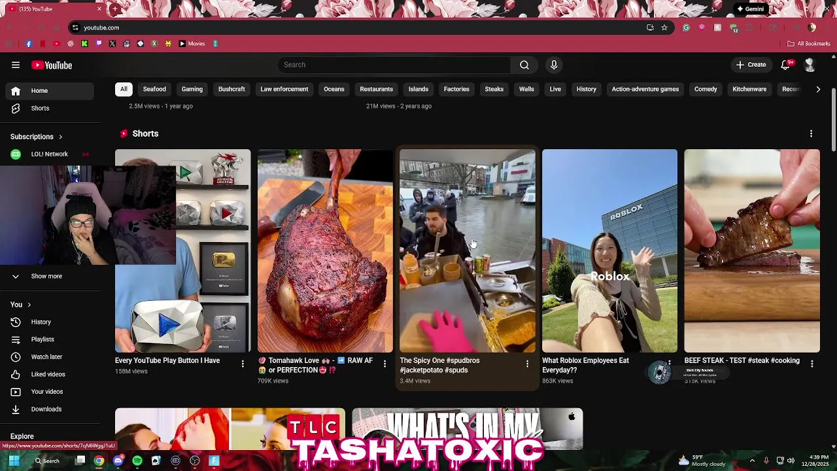Viewport: 837px width, 471px height.
Task: Expand sidebar with Show more
Action: tap(46, 276)
